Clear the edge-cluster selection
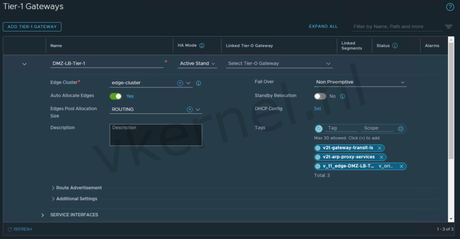 (x=180, y=83)
